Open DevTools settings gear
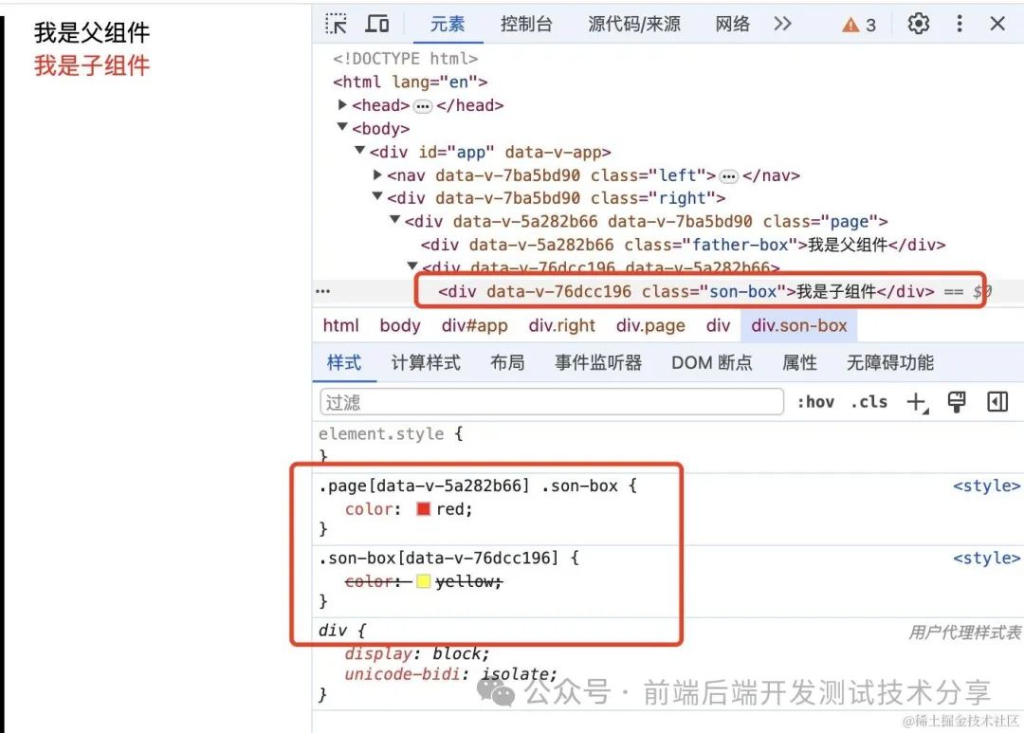This screenshot has width=1024, height=733. (x=918, y=24)
